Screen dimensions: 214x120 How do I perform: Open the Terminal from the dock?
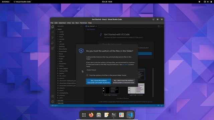(114, 115)
